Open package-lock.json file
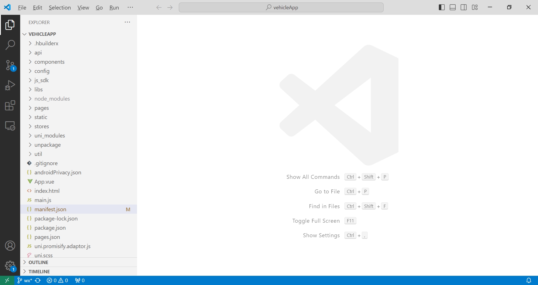 coord(78,218)
